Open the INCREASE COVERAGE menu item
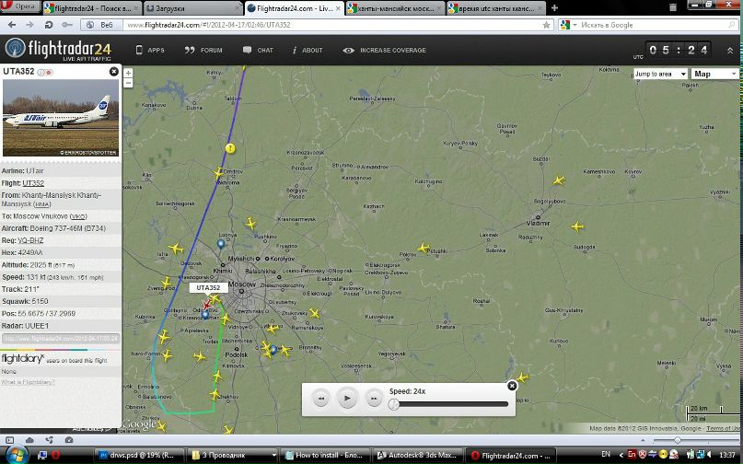 pos(384,50)
